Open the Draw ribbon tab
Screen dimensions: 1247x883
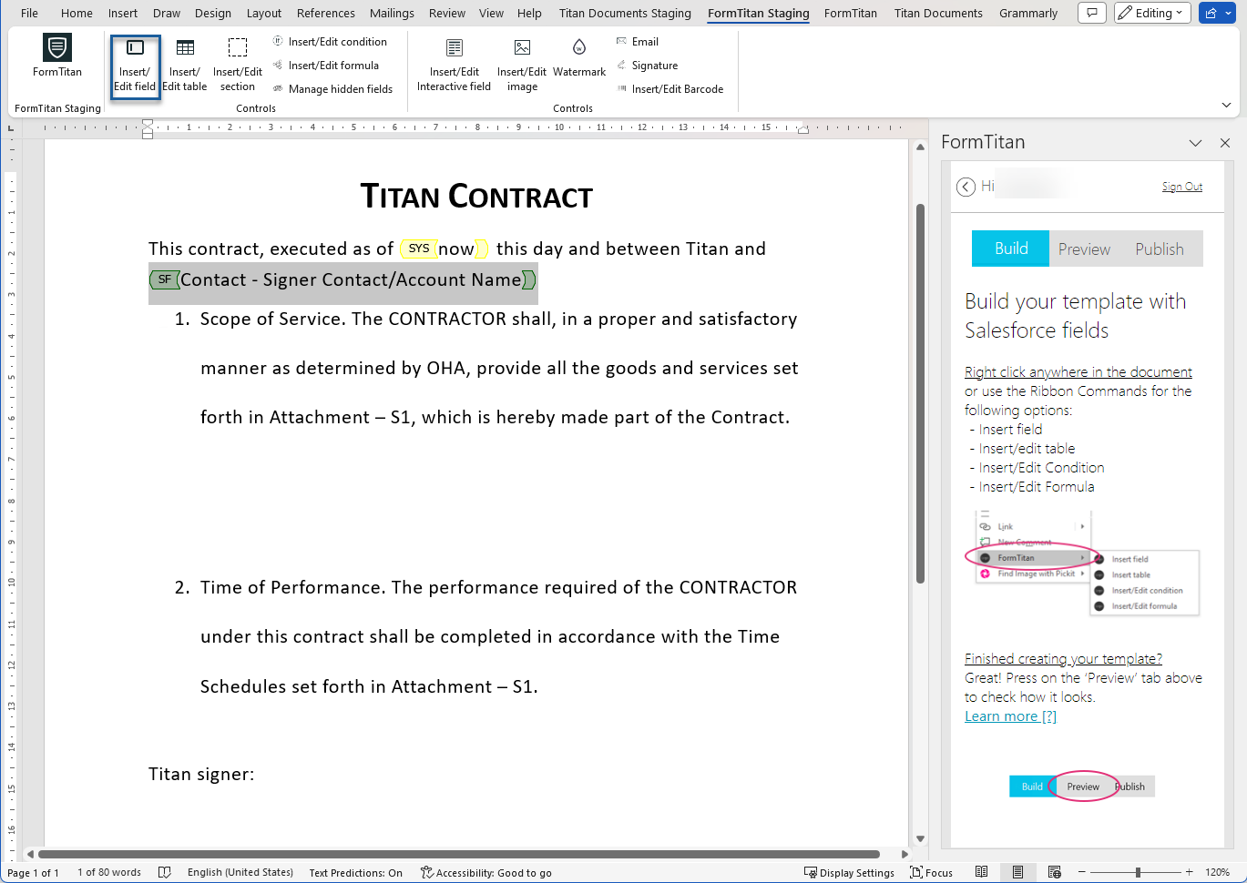pyautogui.click(x=167, y=13)
